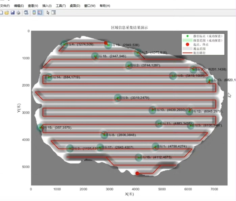The height and width of the screenshot is (201, 236).
Task: Click the red line sample in the legend
Action: (187, 53)
